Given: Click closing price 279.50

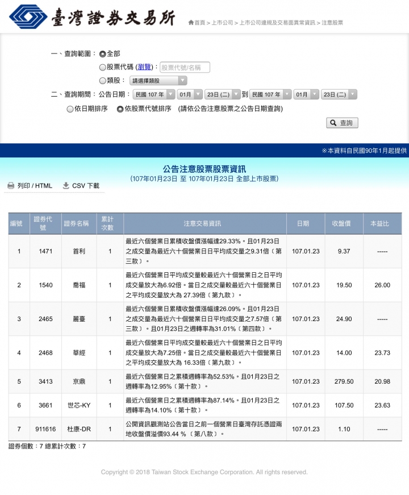Looking at the screenshot, I should click(x=344, y=381).
